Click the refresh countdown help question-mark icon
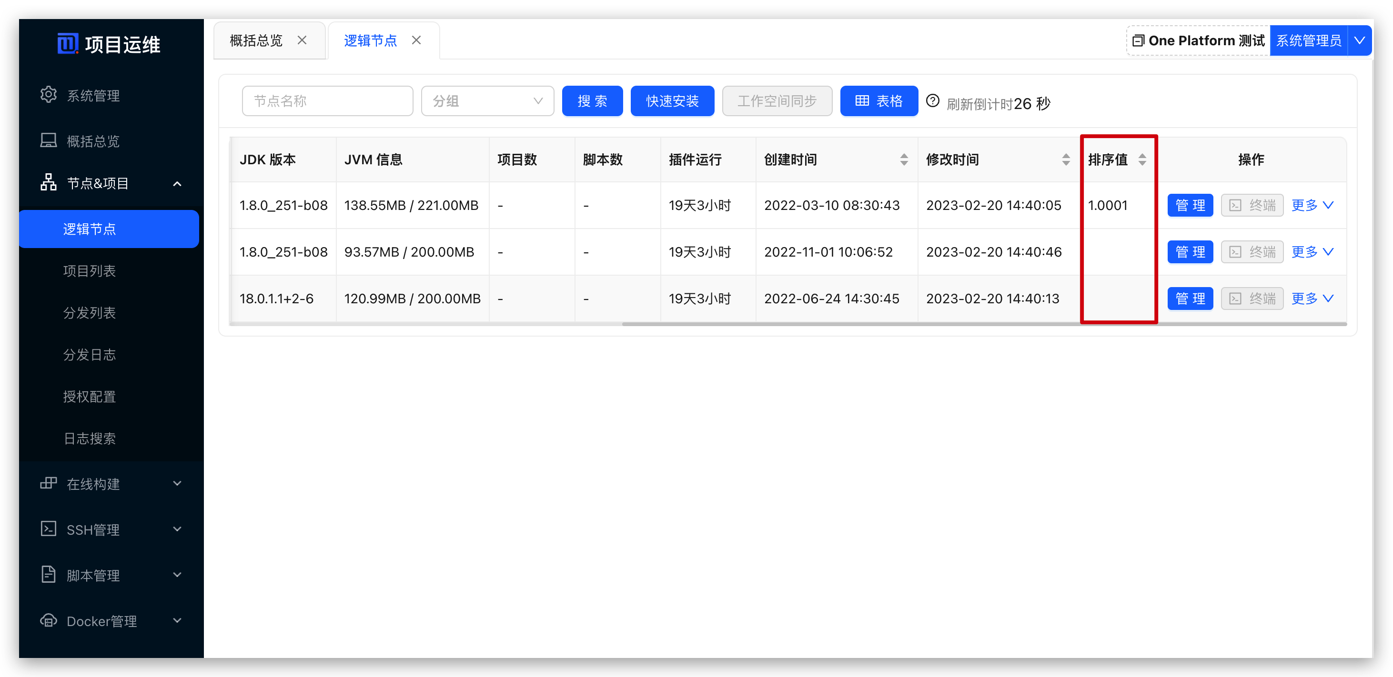This screenshot has height=677, width=1393. coord(932,101)
